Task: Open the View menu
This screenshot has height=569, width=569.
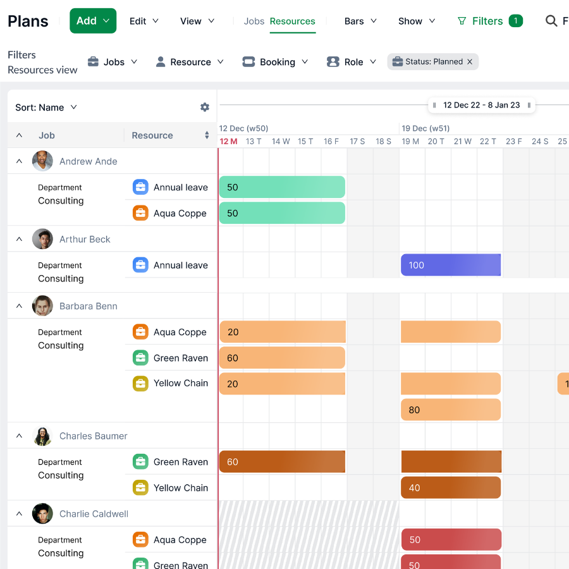Action: pyautogui.click(x=197, y=21)
